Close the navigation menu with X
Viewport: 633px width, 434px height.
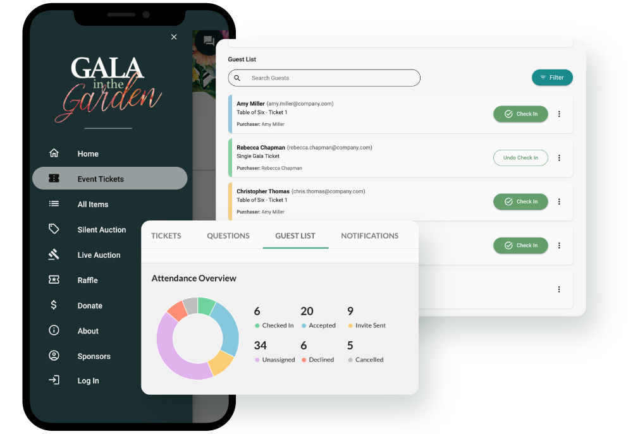(174, 37)
